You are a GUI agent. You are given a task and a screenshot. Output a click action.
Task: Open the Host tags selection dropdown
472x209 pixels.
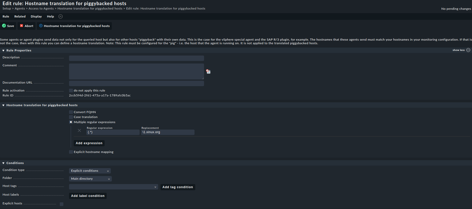point(113,187)
